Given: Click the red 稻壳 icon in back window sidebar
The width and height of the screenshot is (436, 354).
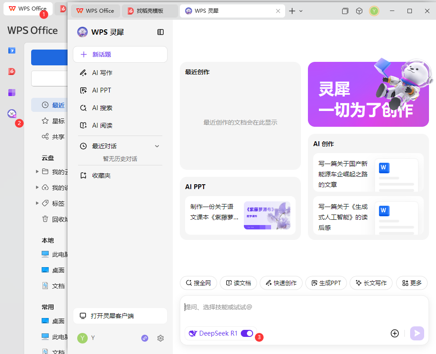Looking at the screenshot, I should (12, 72).
